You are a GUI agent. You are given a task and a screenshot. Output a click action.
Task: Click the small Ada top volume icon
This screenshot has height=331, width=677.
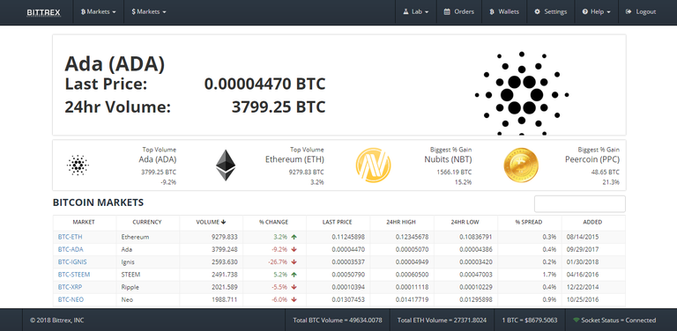click(78, 165)
